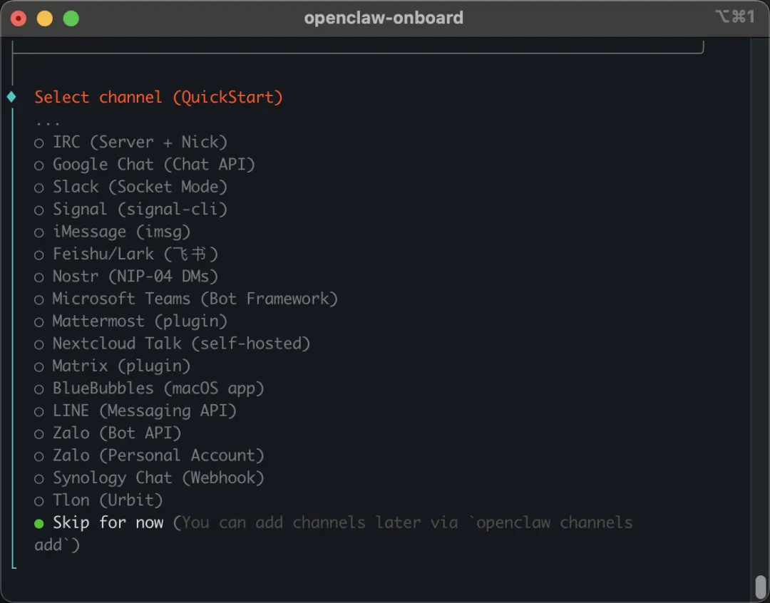Select Nostr (NIP-04 DMs) option
770x603 pixels.
pyautogui.click(x=125, y=277)
